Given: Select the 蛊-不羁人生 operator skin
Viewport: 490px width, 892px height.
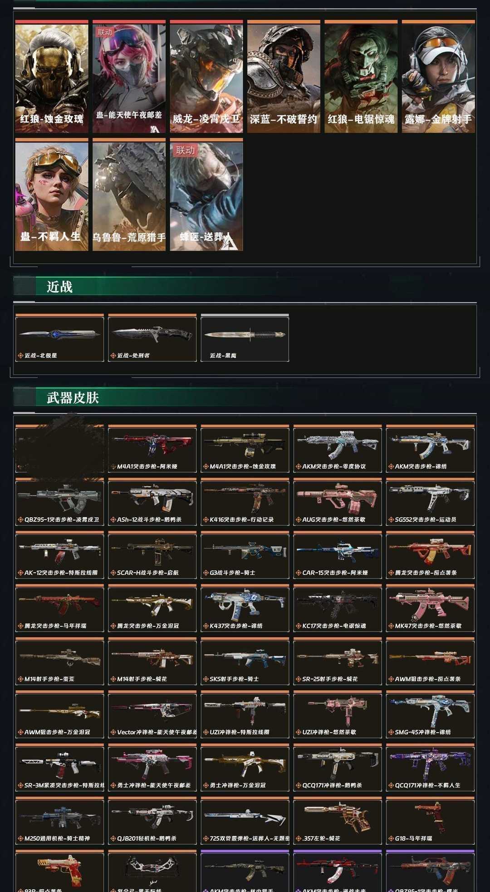Looking at the screenshot, I should tap(52, 195).
